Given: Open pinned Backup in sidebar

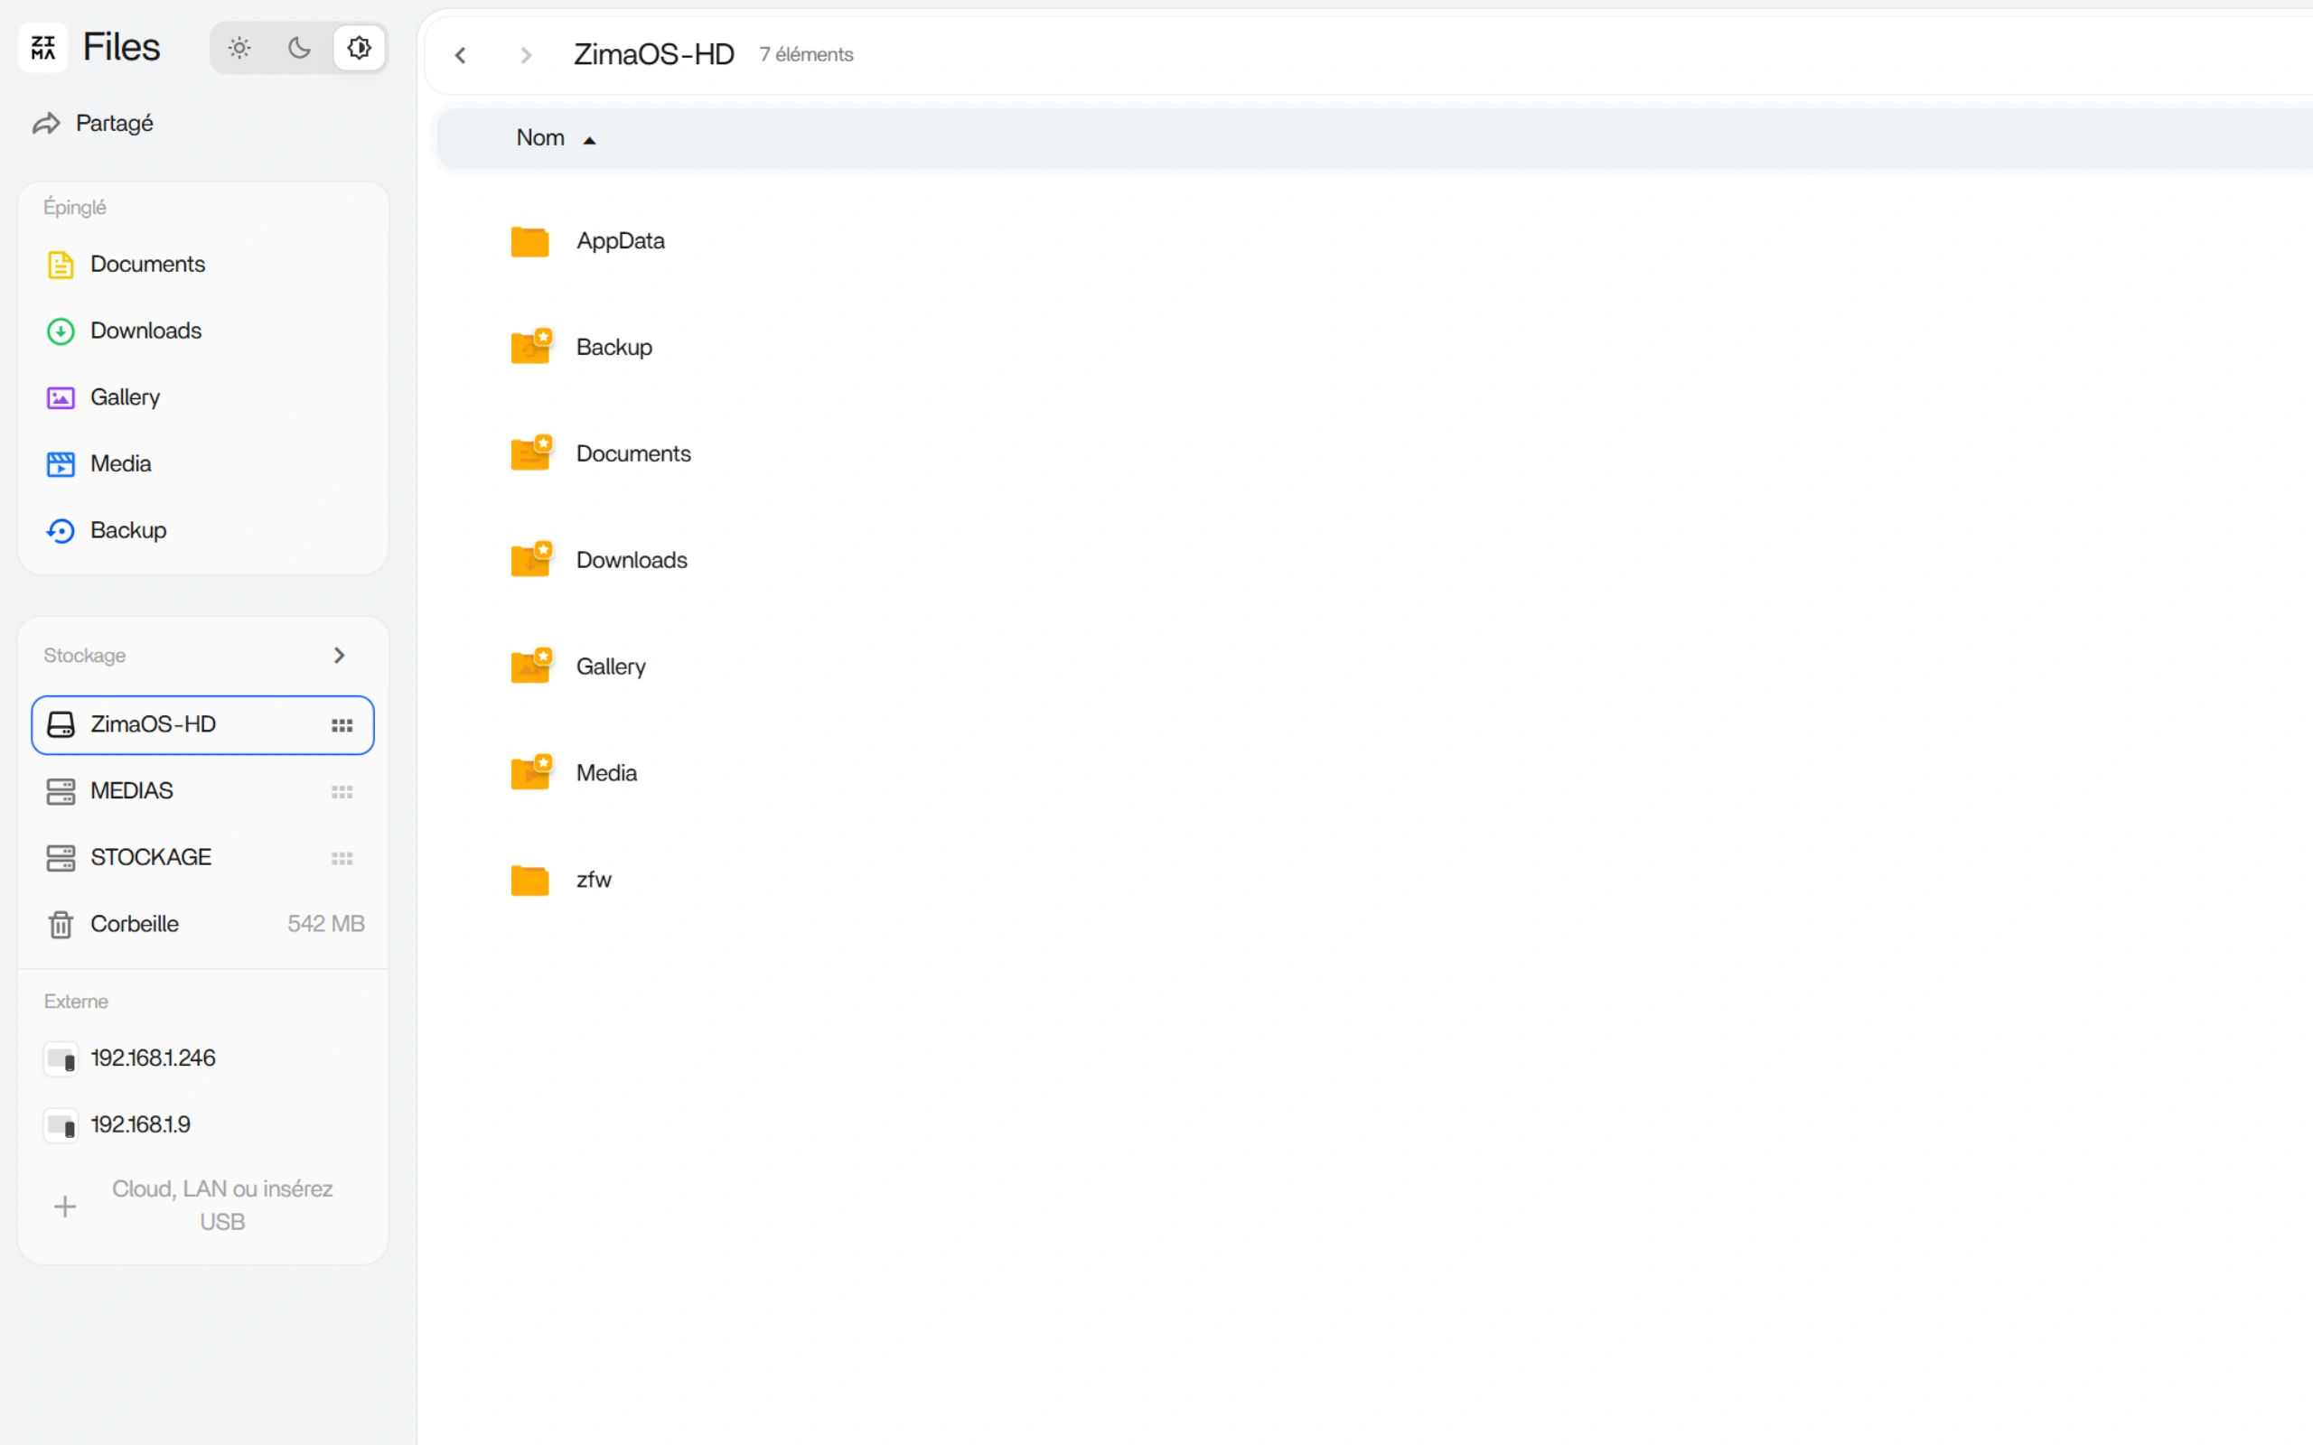Looking at the screenshot, I should (202, 530).
